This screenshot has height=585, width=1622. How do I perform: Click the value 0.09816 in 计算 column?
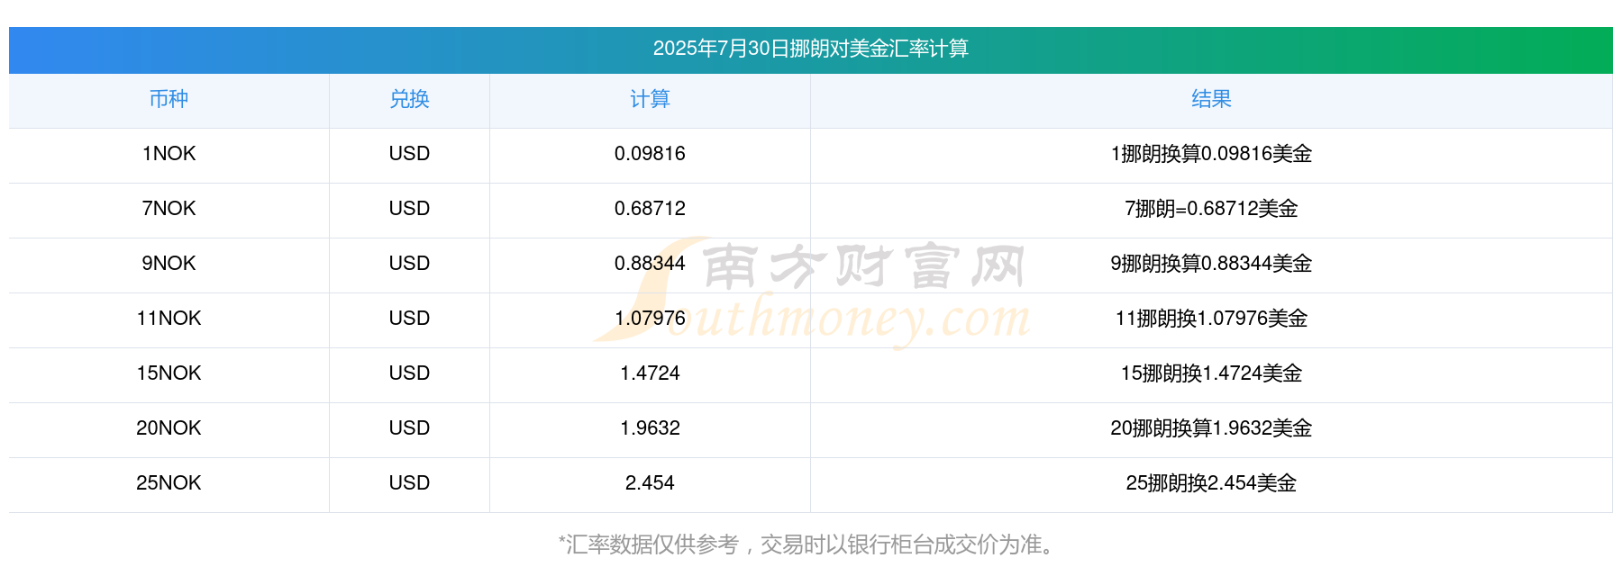coord(650,154)
